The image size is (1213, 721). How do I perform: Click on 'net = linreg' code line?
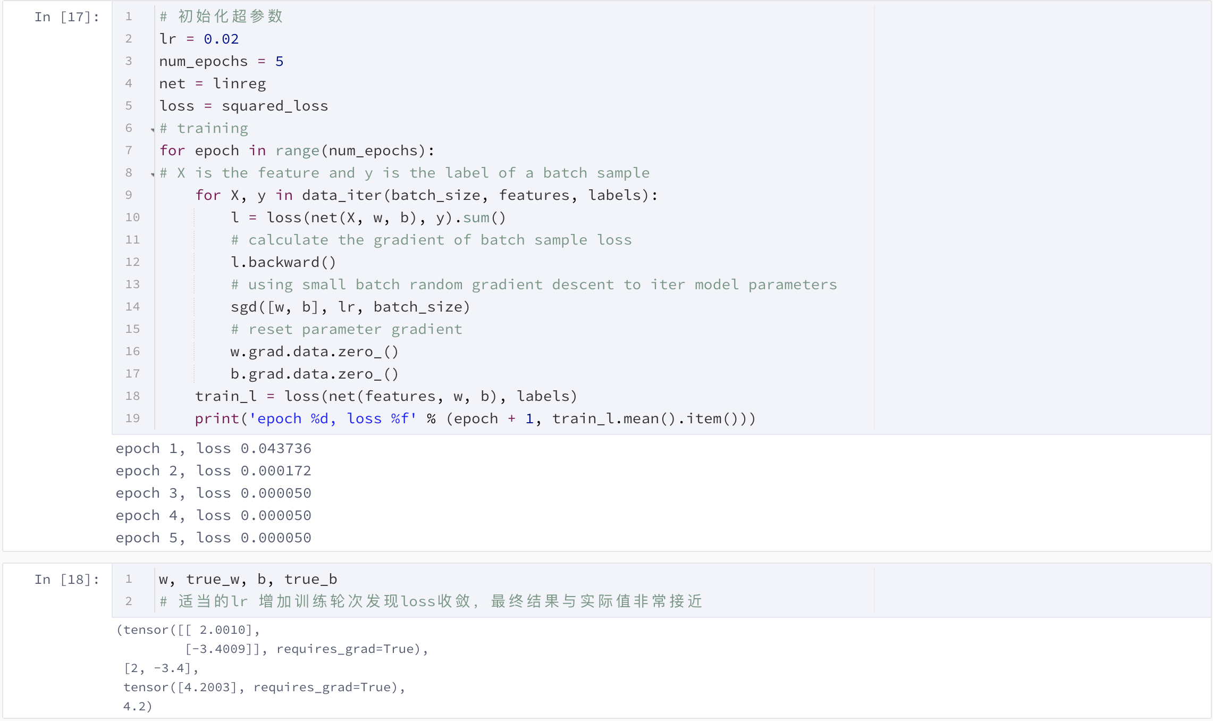[x=212, y=84]
